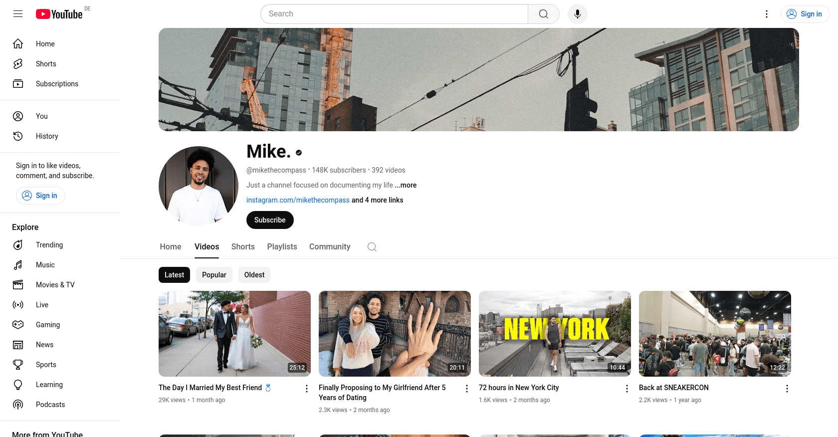Screen dimensions: 838x437
Task: Select the Oldest sort chip
Action: pos(254,275)
